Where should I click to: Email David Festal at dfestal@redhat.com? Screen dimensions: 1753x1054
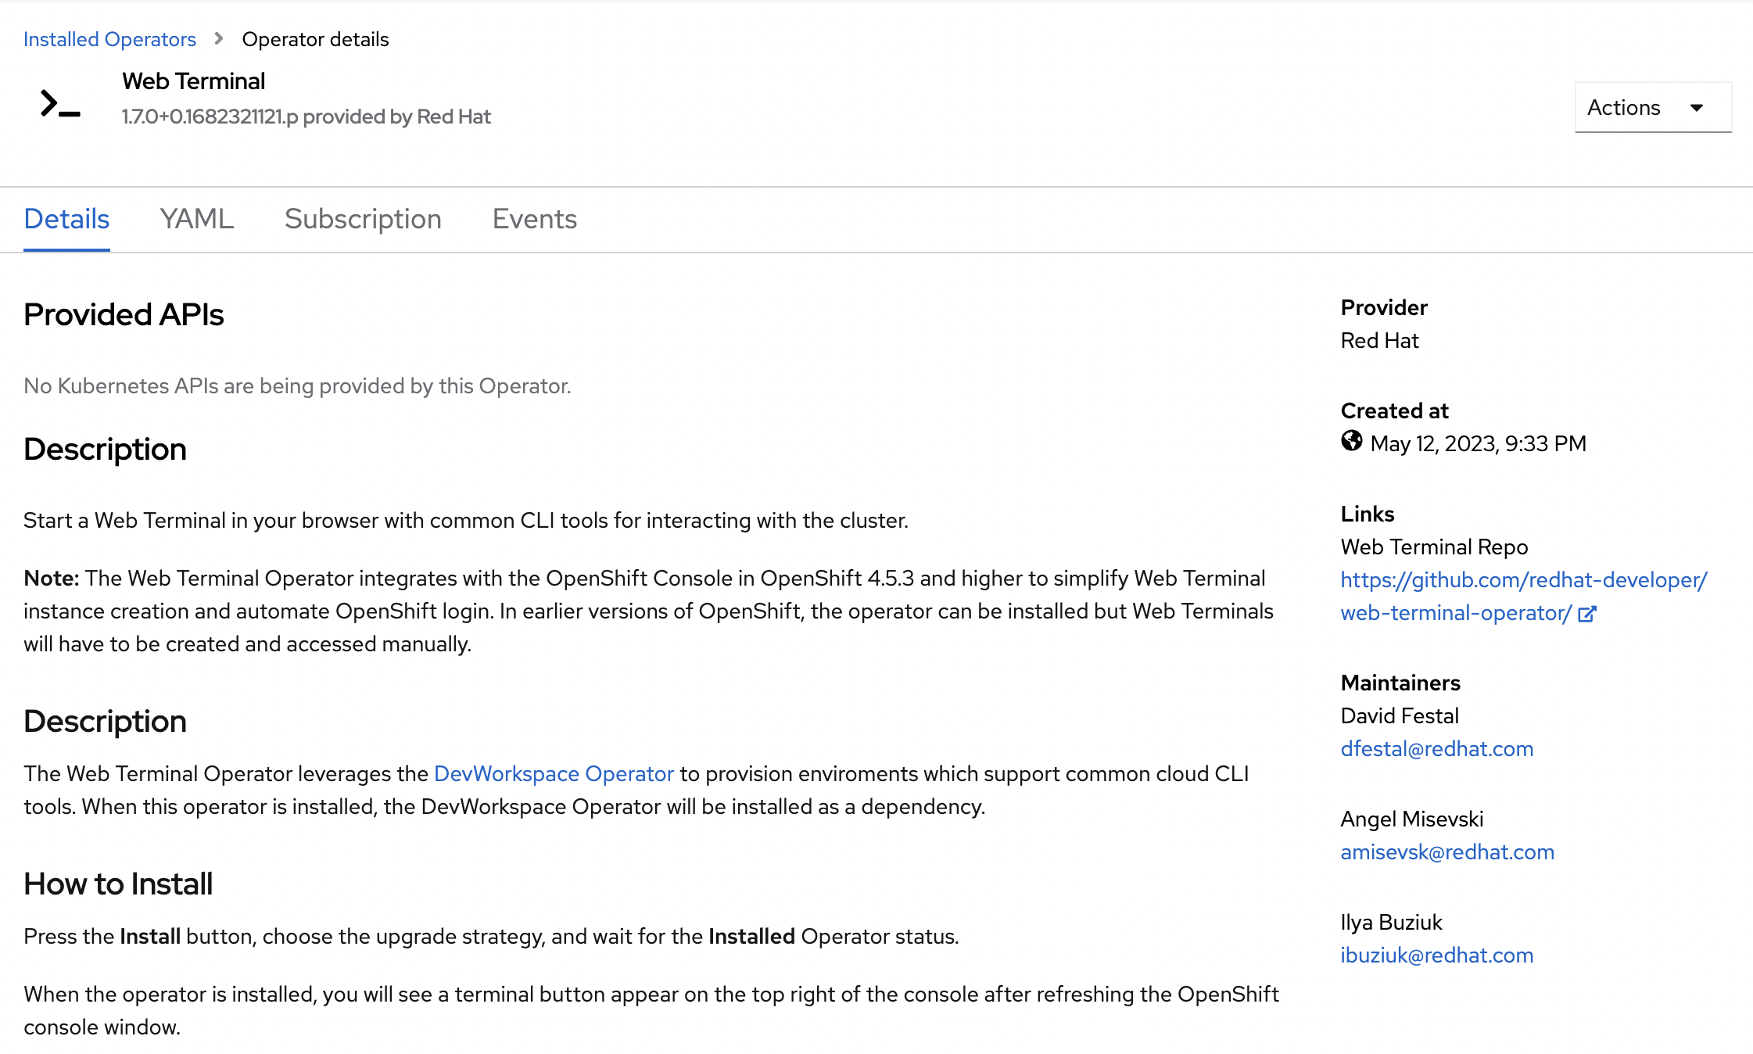pos(1436,749)
